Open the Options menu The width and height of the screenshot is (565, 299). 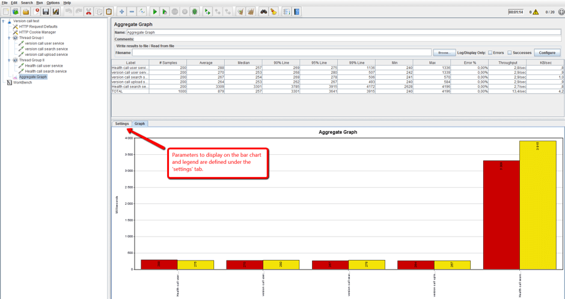[x=53, y=2]
